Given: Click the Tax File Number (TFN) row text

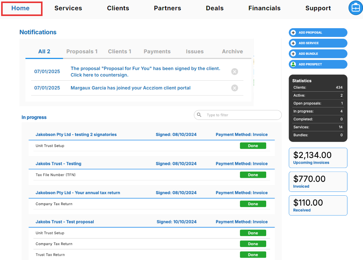Looking at the screenshot, I should point(55,175).
